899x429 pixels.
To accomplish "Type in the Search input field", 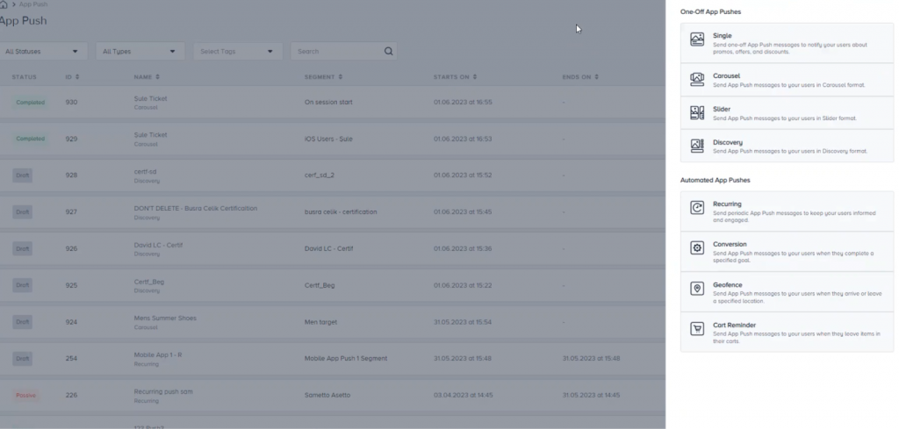I will [335, 52].
